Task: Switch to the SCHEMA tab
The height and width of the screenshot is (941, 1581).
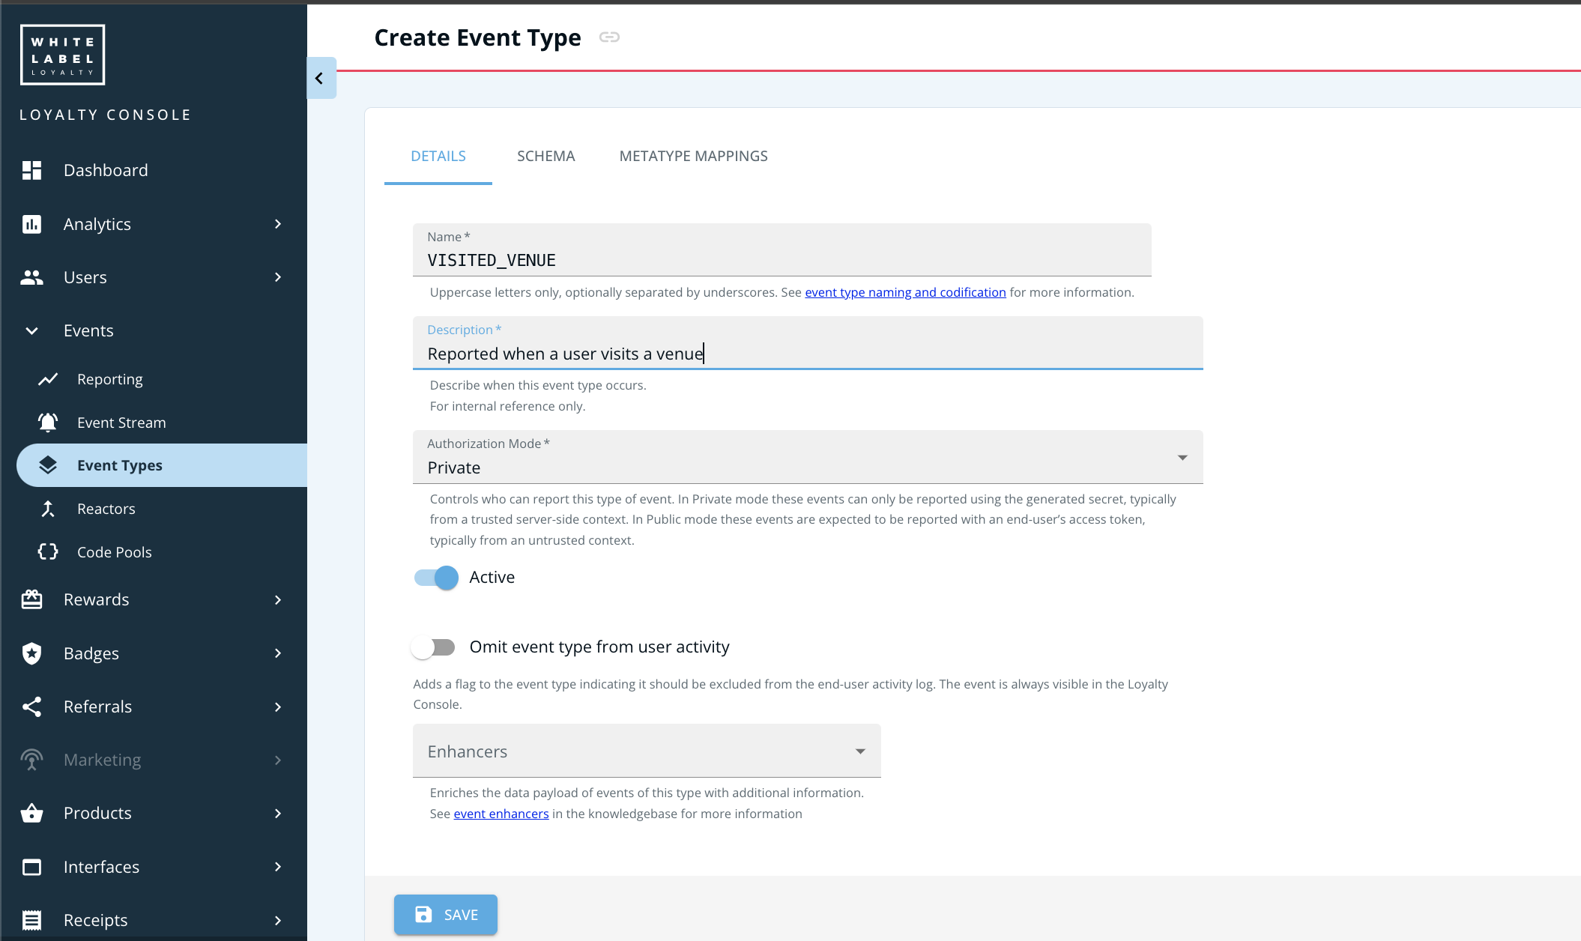Action: 545,156
